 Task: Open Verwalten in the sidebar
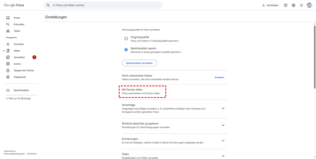[19, 57]
